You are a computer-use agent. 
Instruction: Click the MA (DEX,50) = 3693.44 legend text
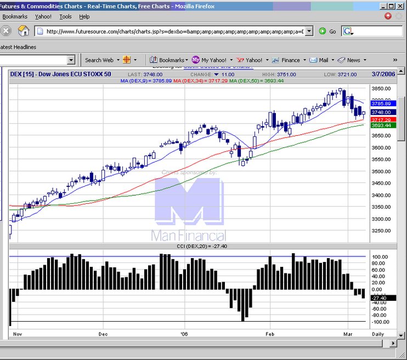click(x=257, y=81)
